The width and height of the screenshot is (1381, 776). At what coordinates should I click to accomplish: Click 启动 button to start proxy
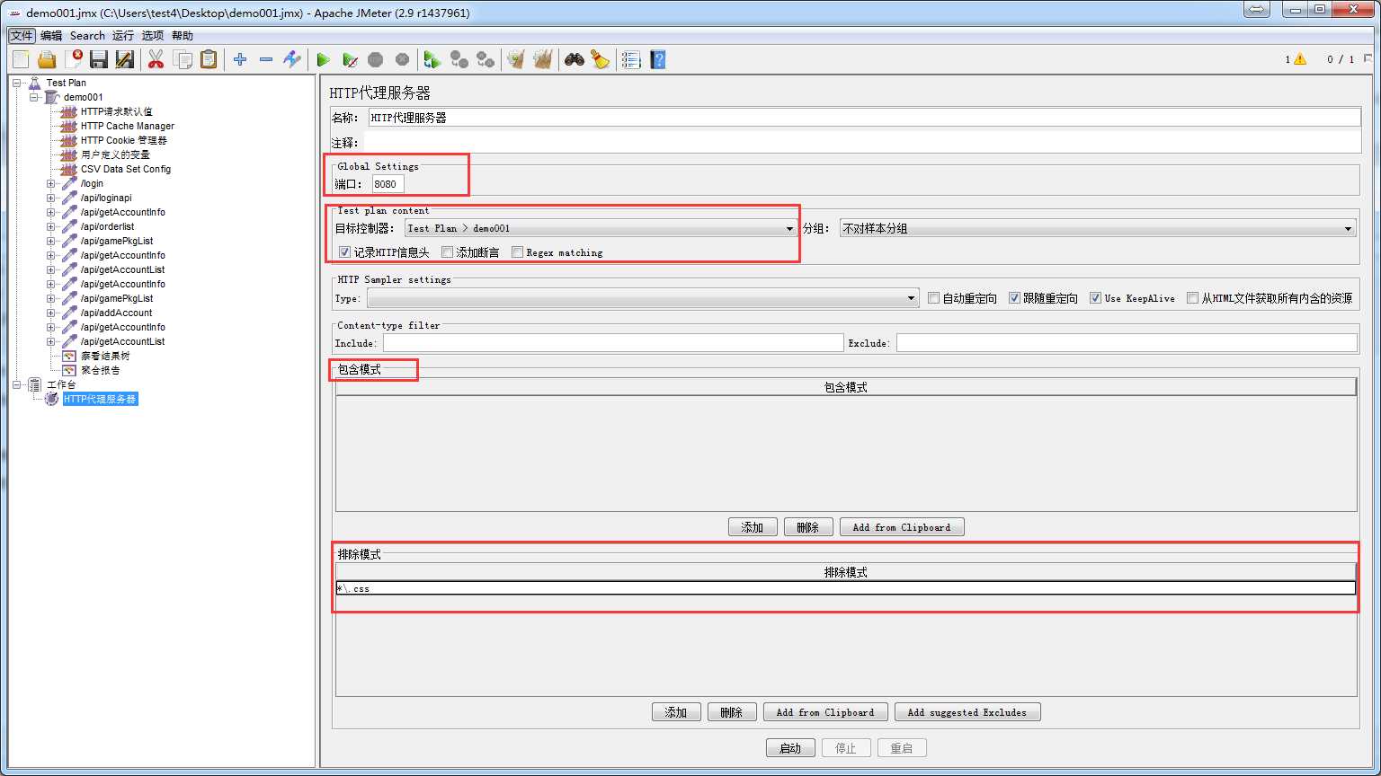[x=790, y=748]
